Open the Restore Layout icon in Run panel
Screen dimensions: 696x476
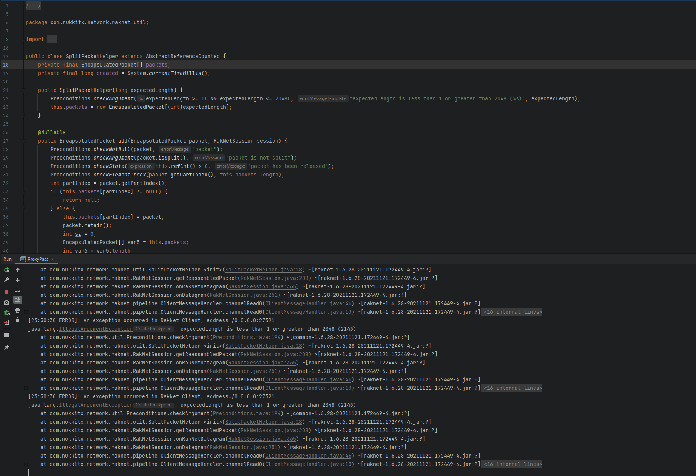click(7, 335)
